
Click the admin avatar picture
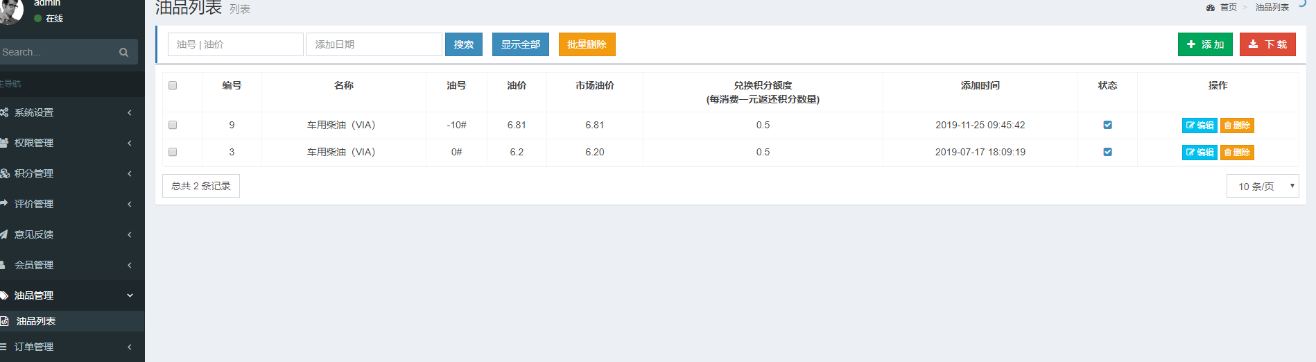point(11,10)
